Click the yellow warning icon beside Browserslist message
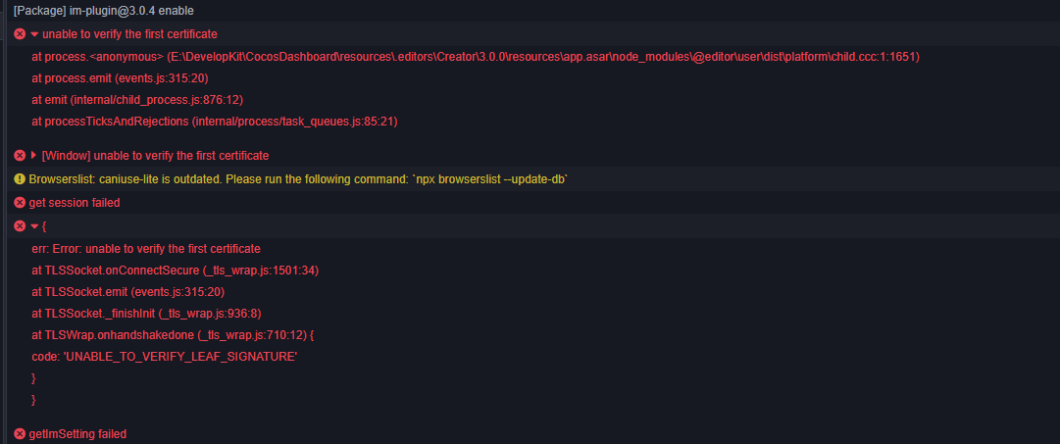This screenshot has height=444, width=1060. click(20, 179)
